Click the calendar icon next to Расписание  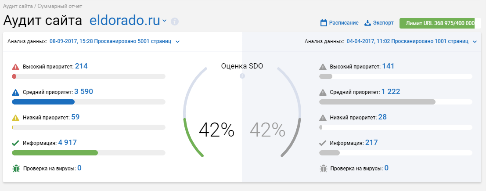[x=324, y=23]
